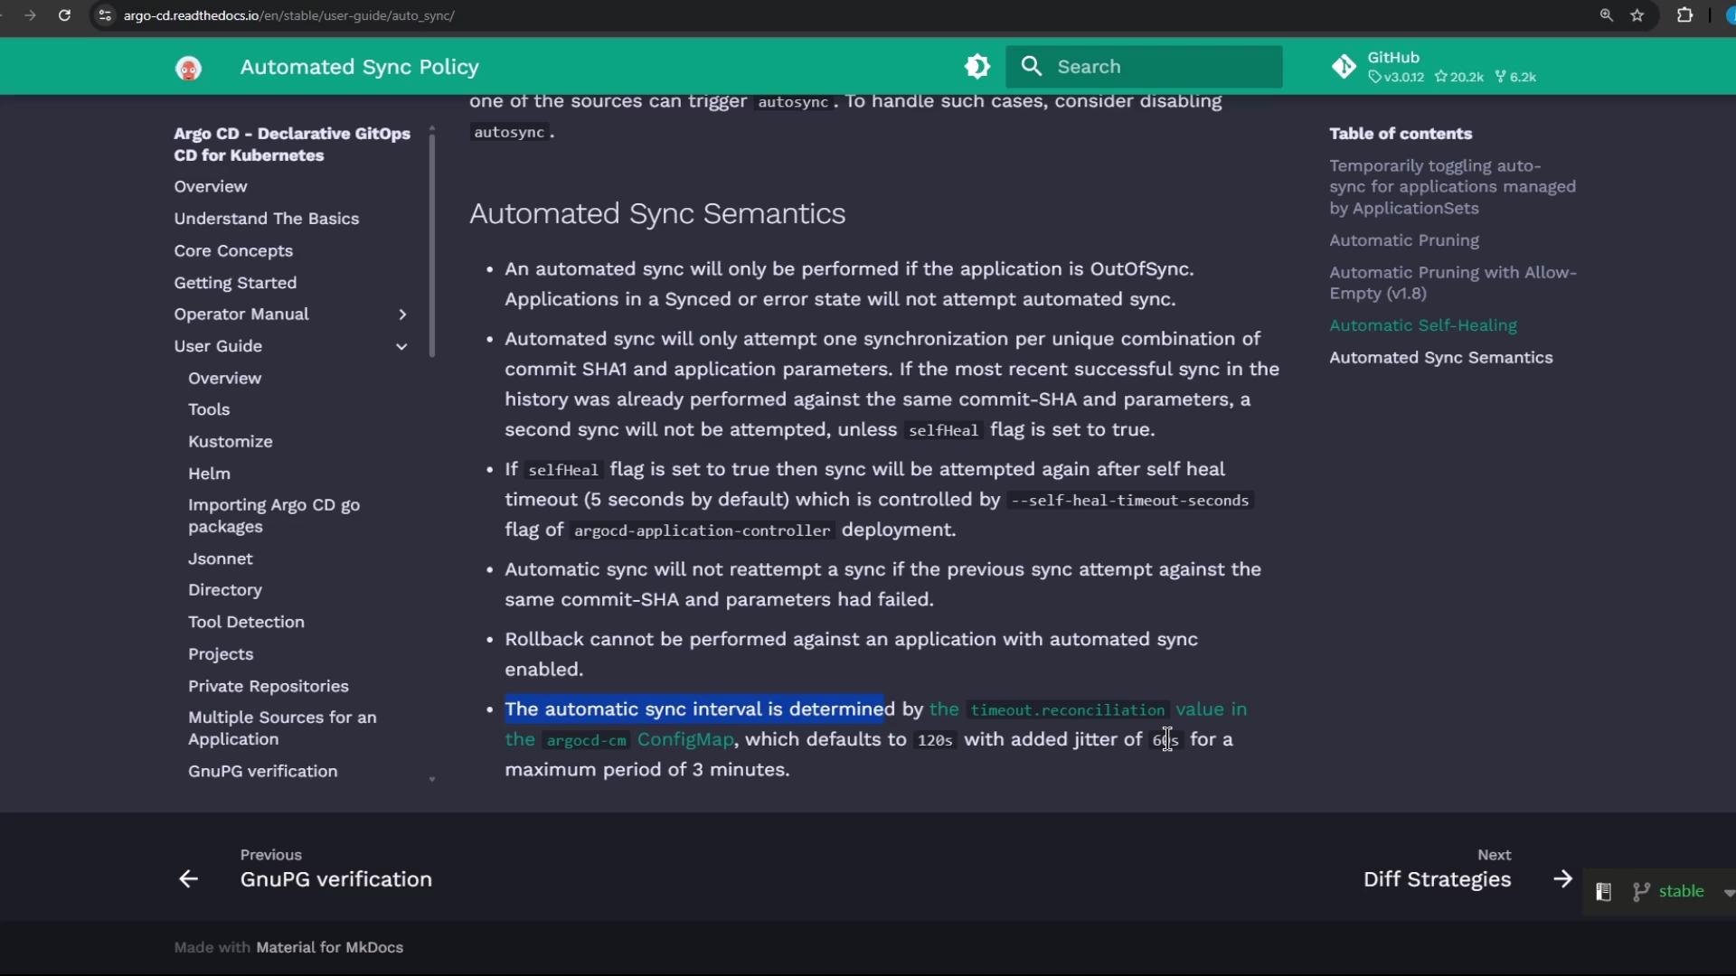Open browser extensions puzzle icon
1736x976 pixels.
1685,15
